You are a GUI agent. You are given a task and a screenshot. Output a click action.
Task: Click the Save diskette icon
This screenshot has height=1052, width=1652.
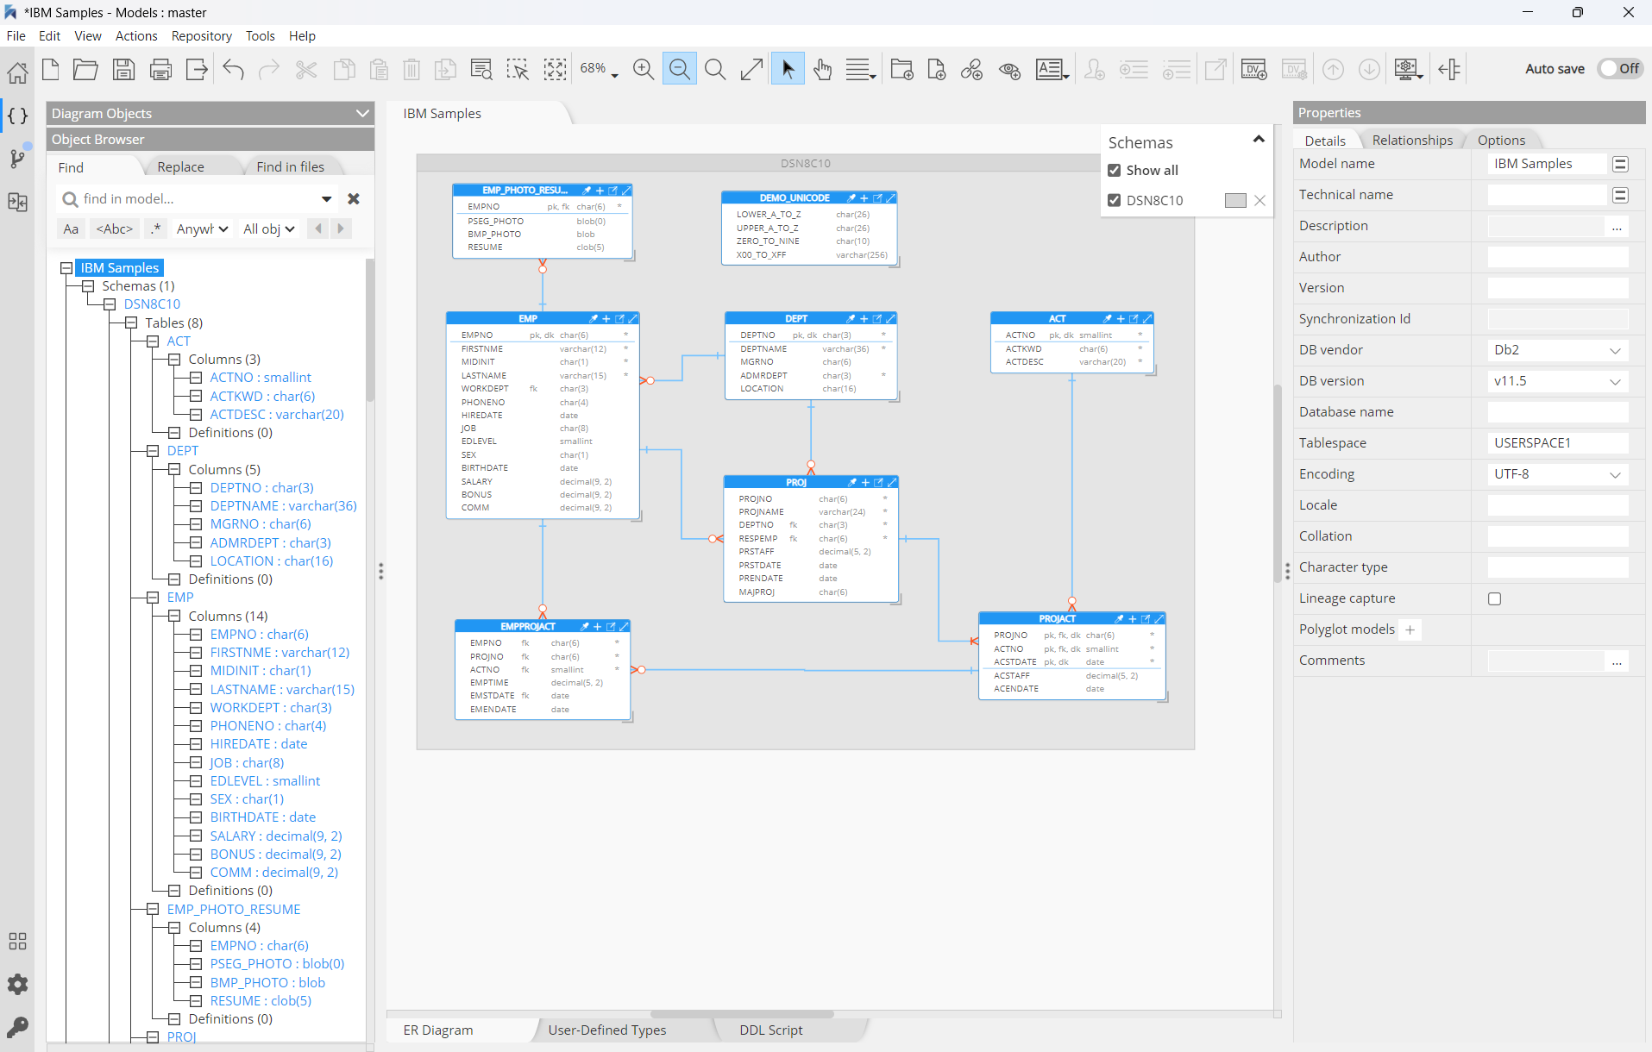click(124, 69)
